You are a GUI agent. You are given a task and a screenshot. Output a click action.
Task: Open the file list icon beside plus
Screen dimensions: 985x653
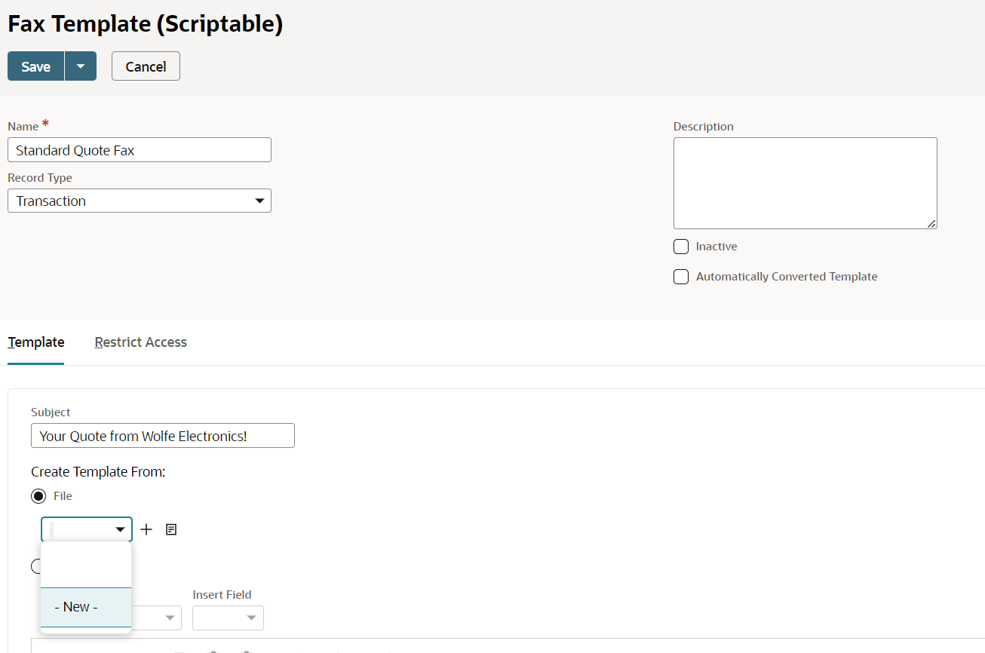[171, 529]
